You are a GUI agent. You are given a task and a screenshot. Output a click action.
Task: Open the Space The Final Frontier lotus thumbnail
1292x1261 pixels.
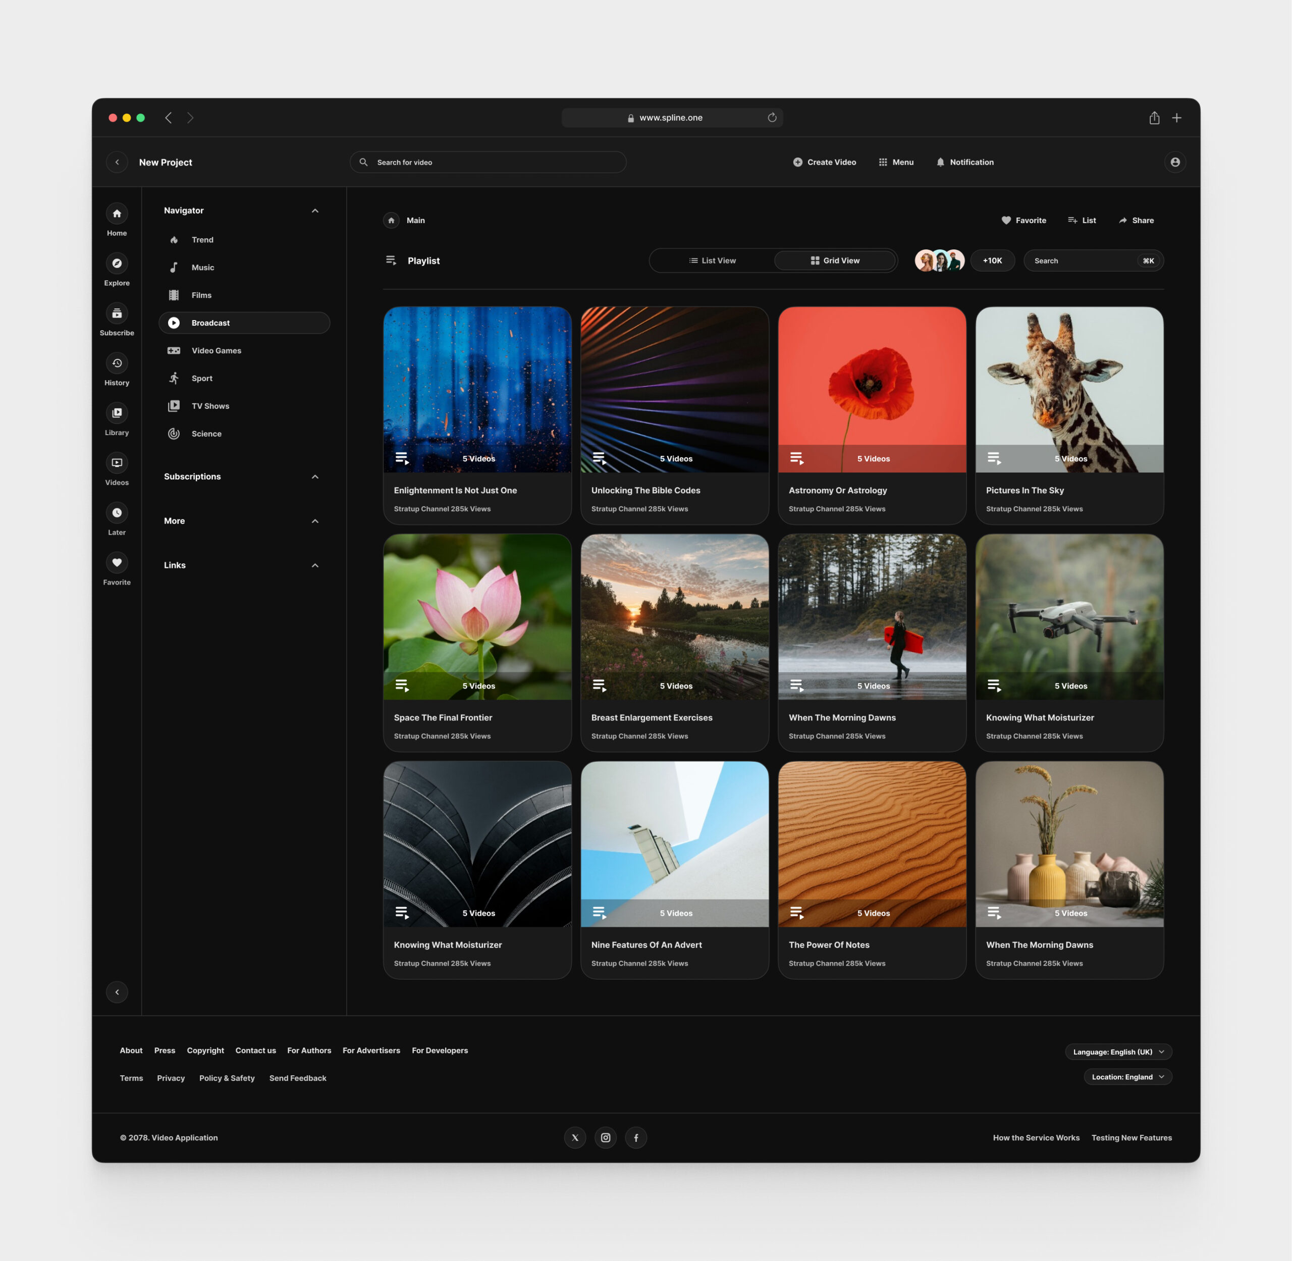[x=477, y=616]
